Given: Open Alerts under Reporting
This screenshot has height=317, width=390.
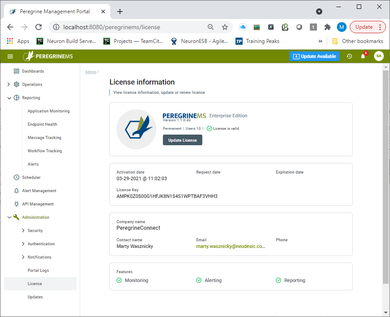Looking at the screenshot, I should pos(33,164).
